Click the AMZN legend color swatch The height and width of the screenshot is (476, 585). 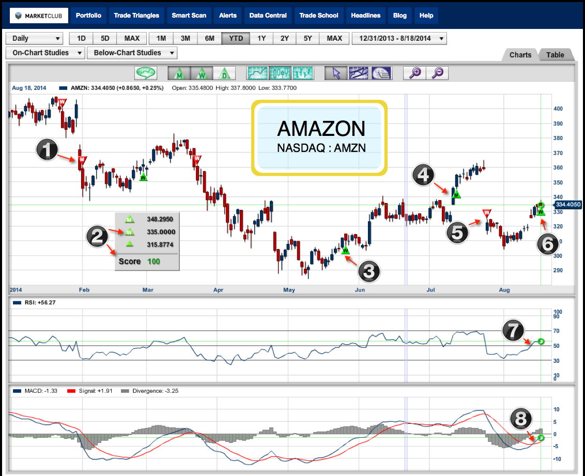pyautogui.click(x=63, y=88)
